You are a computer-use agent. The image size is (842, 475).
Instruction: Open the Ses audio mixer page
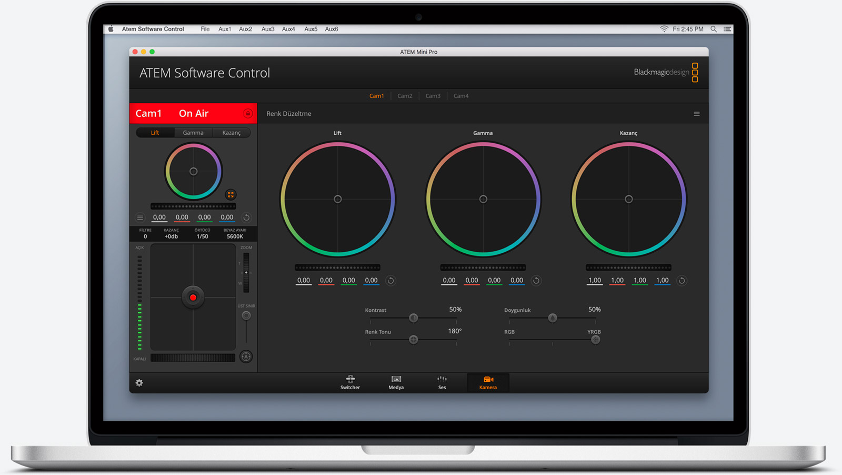(442, 382)
